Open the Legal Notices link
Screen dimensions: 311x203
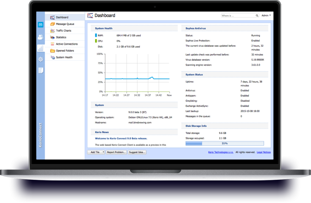click(264, 152)
